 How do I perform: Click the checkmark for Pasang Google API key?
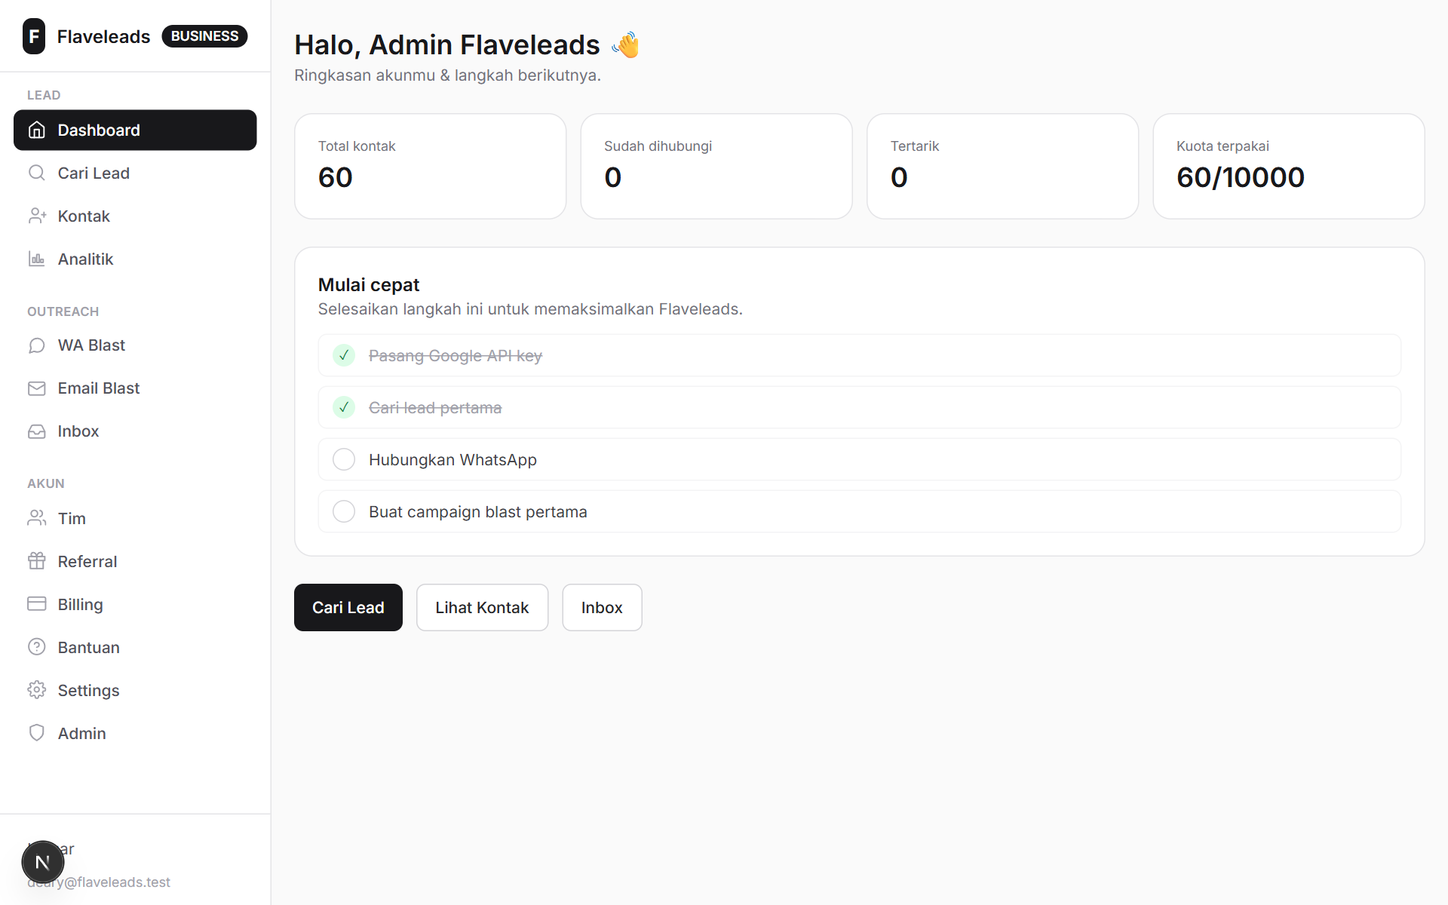tap(344, 355)
